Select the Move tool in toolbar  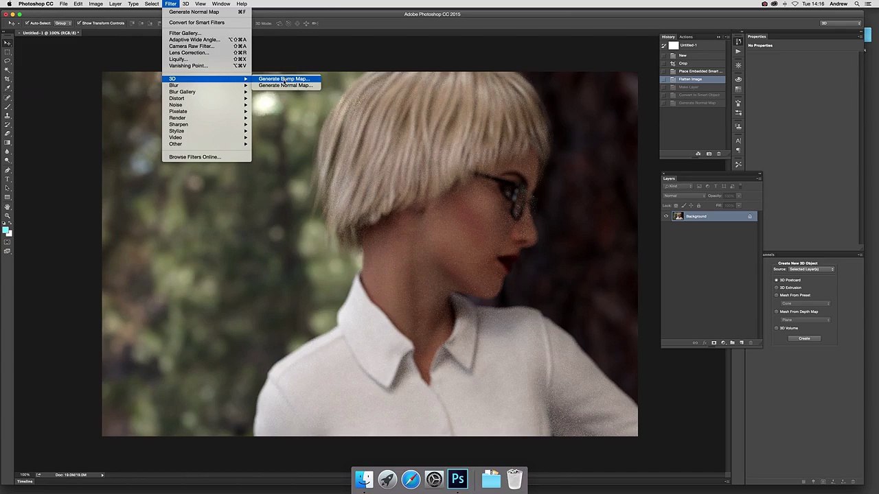[x=8, y=43]
